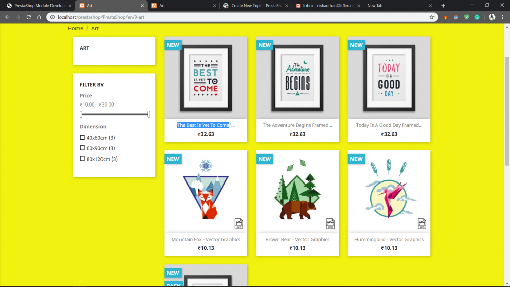The width and height of the screenshot is (510, 287).
Task: Enable the 80x120cm dimension filter
Action: tap(82, 159)
